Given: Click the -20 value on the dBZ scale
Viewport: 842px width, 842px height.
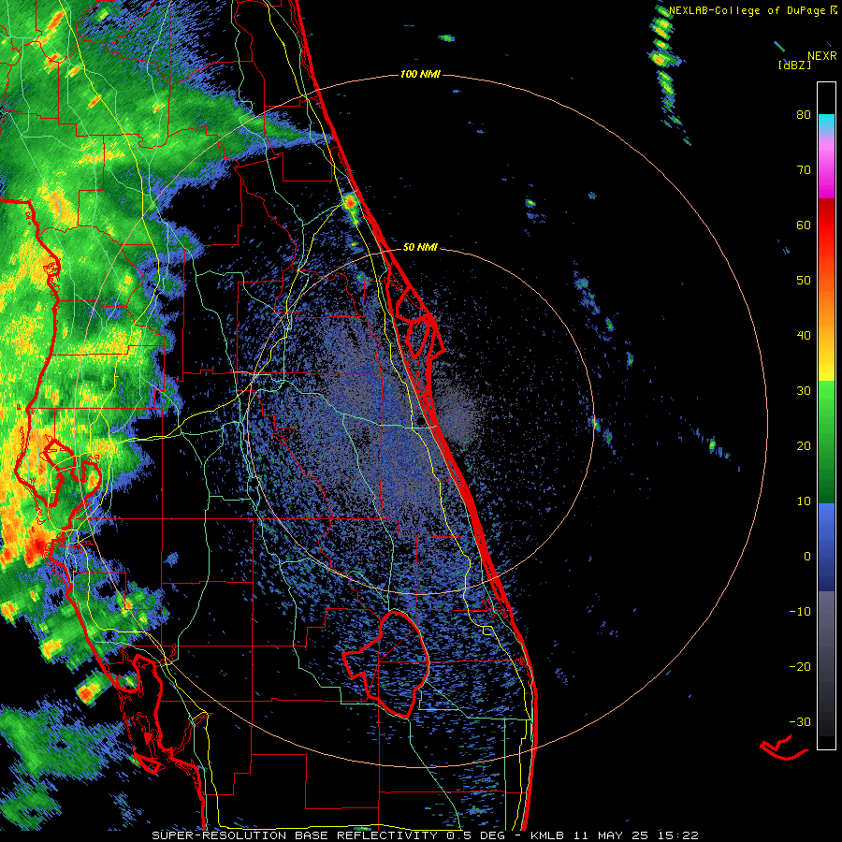Looking at the screenshot, I should pos(800,666).
